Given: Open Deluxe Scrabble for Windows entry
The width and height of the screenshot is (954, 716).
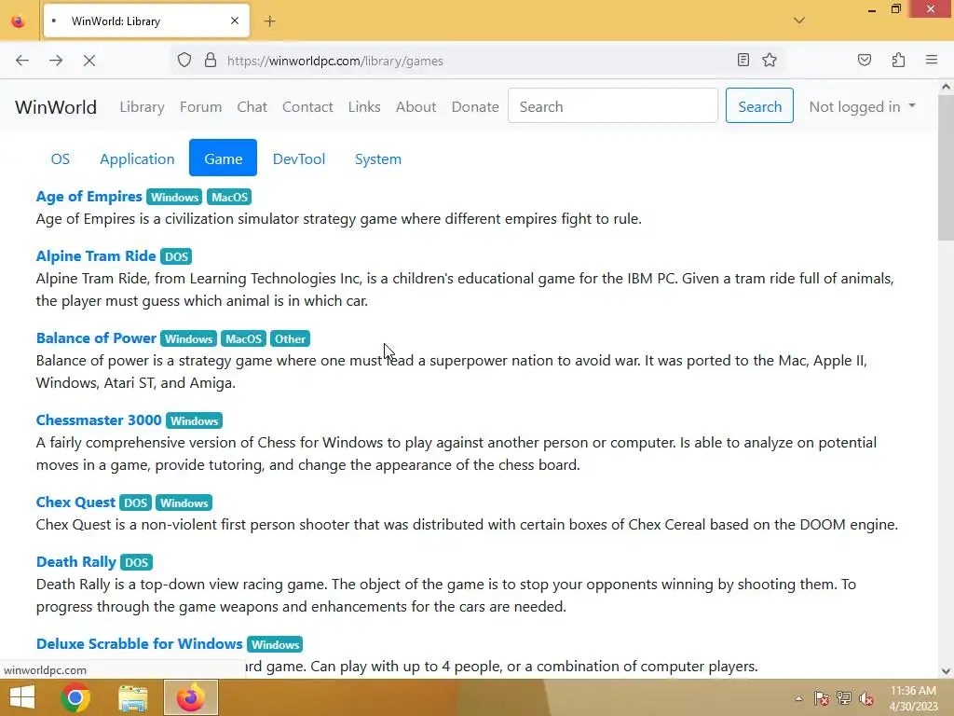Looking at the screenshot, I should (140, 643).
